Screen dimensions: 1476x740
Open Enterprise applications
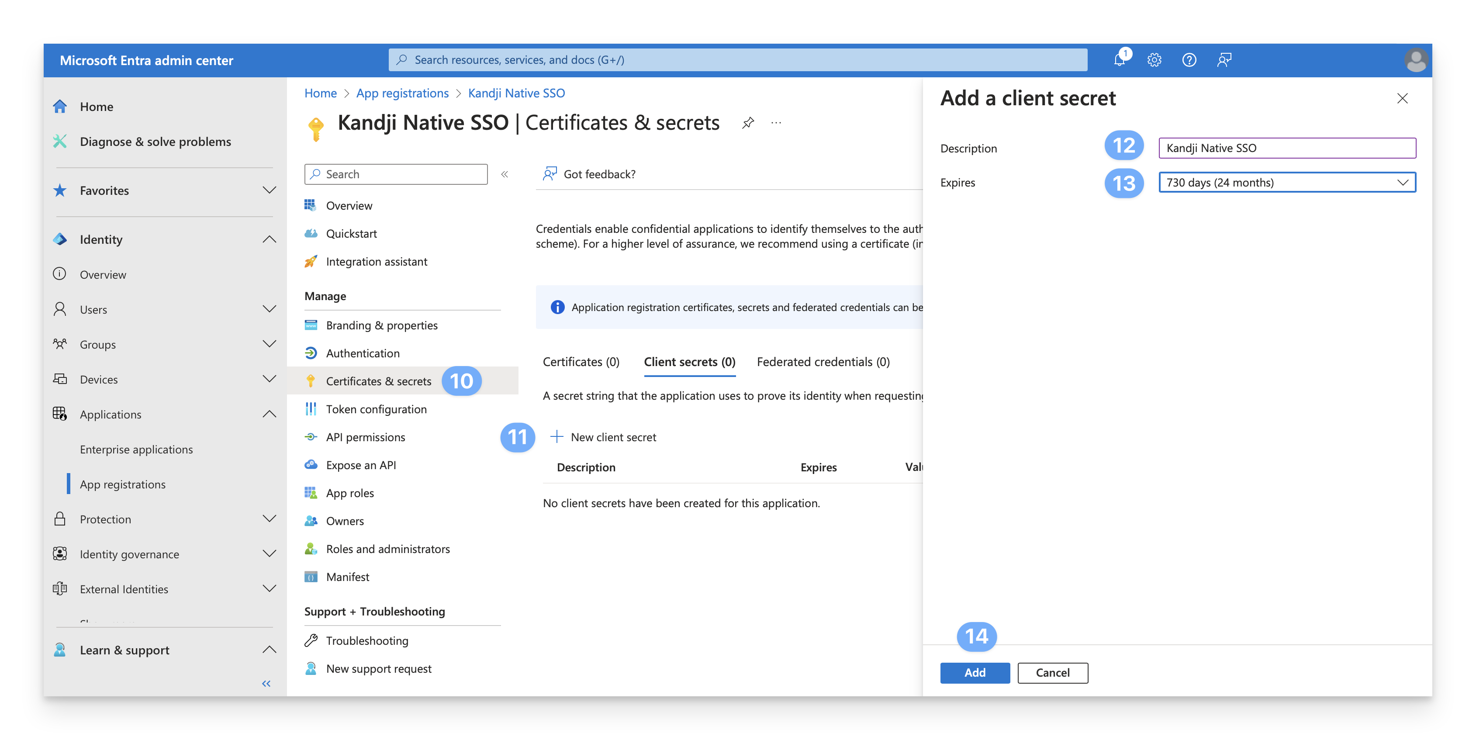tap(136, 450)
